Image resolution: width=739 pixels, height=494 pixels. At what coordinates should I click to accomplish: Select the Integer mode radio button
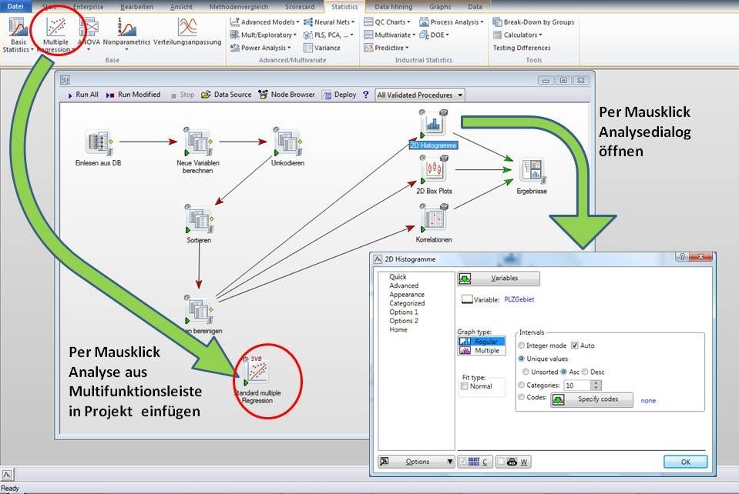pos(522,345)
